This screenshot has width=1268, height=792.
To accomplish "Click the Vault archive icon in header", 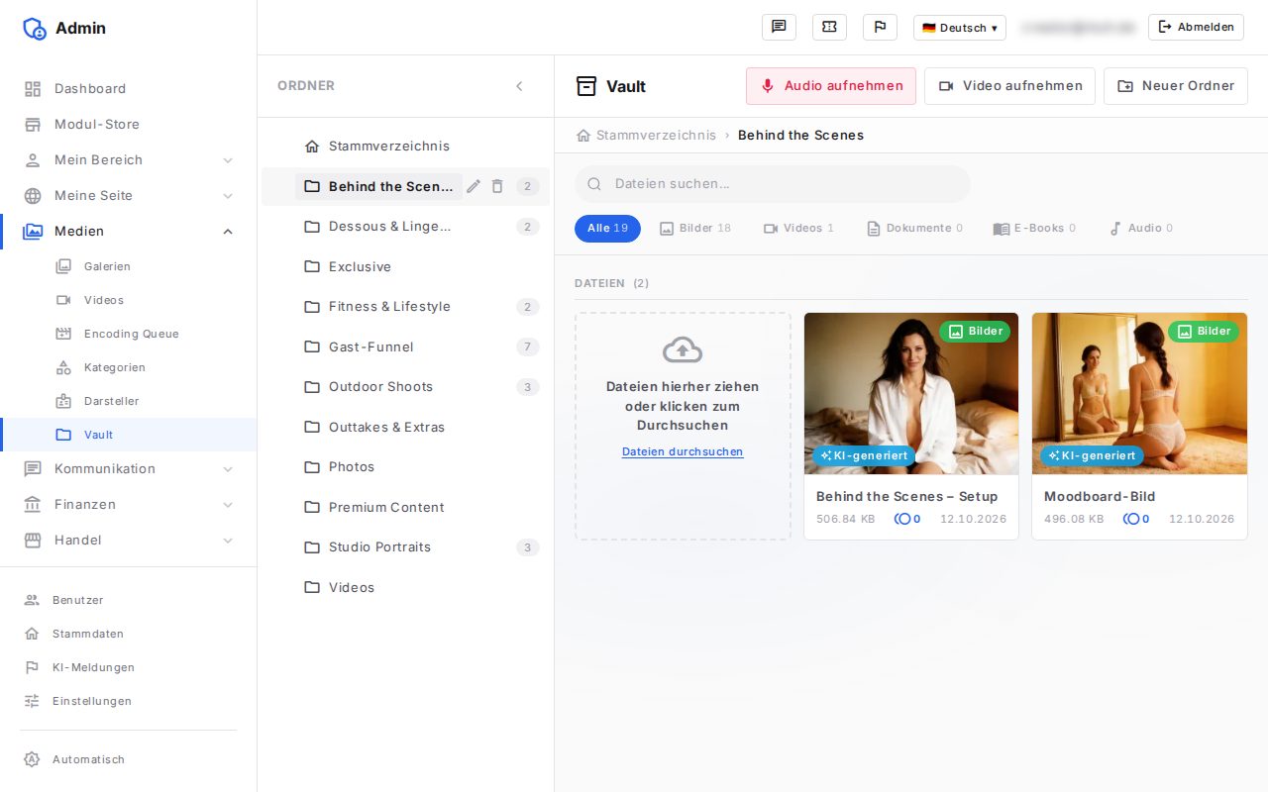I will pos(586,86).
